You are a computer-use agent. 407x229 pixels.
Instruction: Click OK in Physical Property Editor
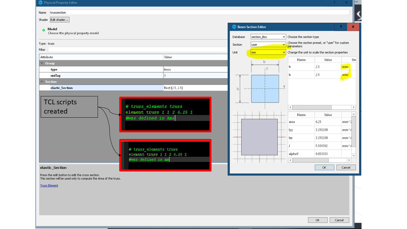pos(318,220)
